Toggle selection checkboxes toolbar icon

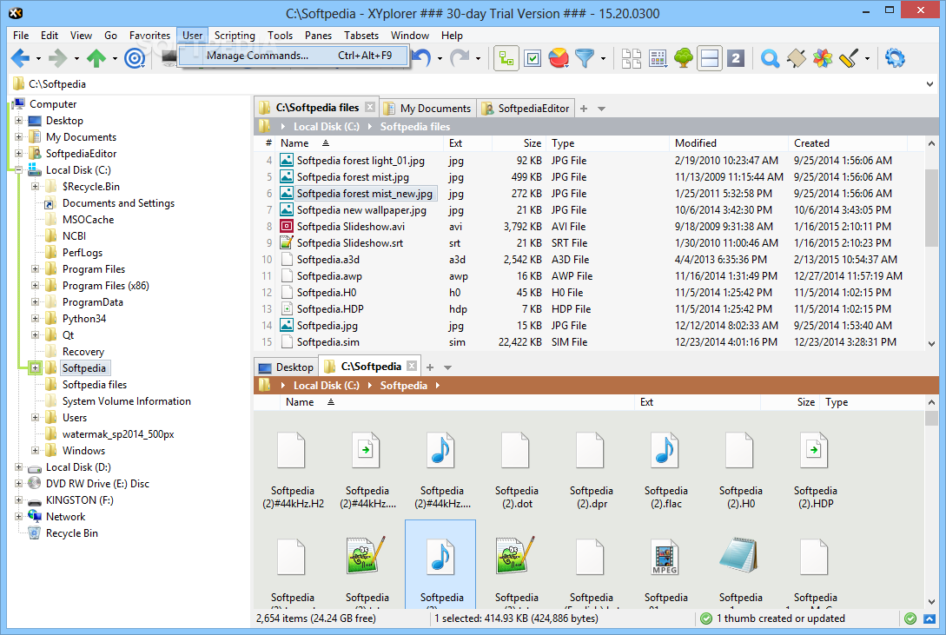coord(533,58)
